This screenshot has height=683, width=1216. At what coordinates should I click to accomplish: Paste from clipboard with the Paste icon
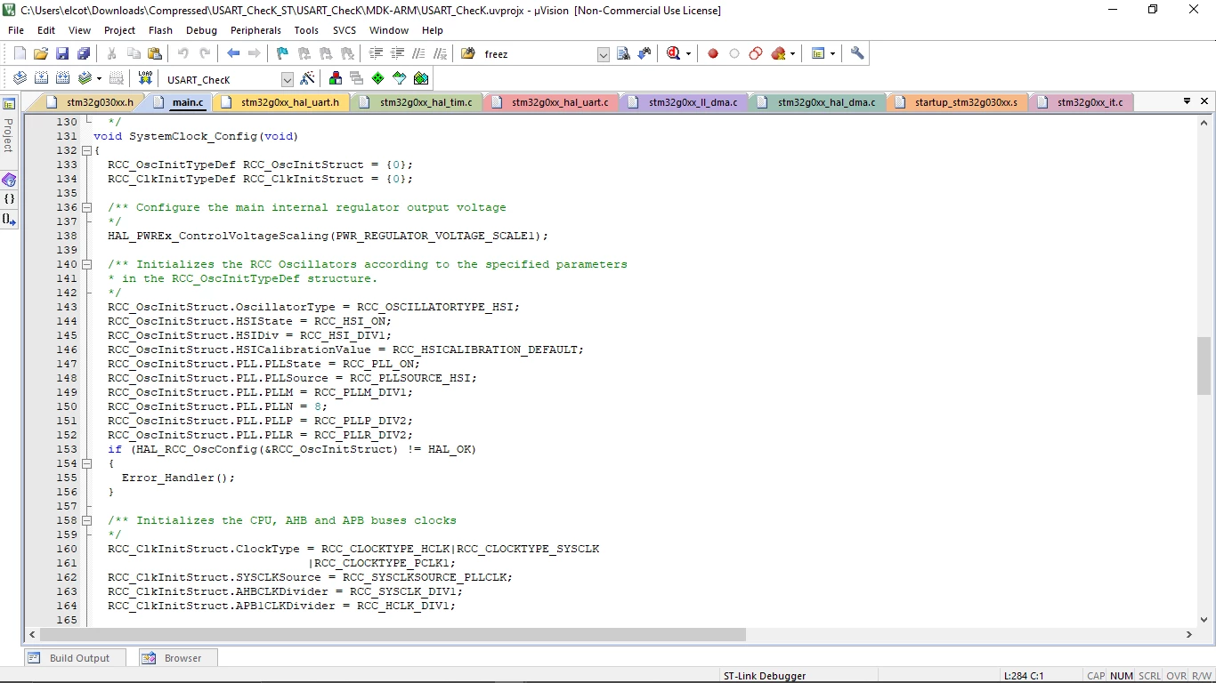[155, 53]
